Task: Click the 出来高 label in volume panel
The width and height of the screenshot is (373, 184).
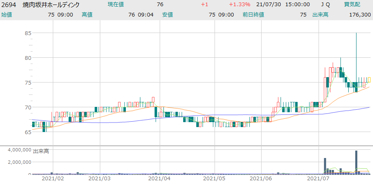Action: [x=41, y=151]
